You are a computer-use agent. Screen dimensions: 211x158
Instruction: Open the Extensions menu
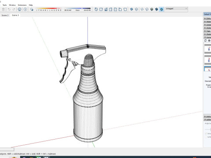point(22,5)
